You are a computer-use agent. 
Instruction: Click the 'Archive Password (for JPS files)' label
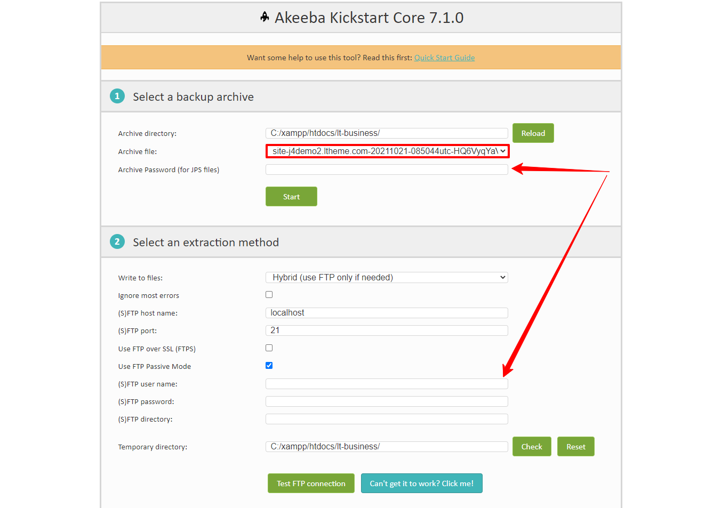tap(169, 170)
